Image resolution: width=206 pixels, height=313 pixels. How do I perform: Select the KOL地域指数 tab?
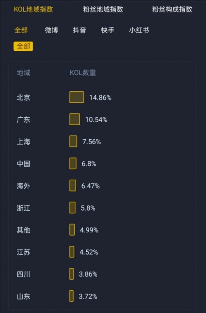point(33,9)
